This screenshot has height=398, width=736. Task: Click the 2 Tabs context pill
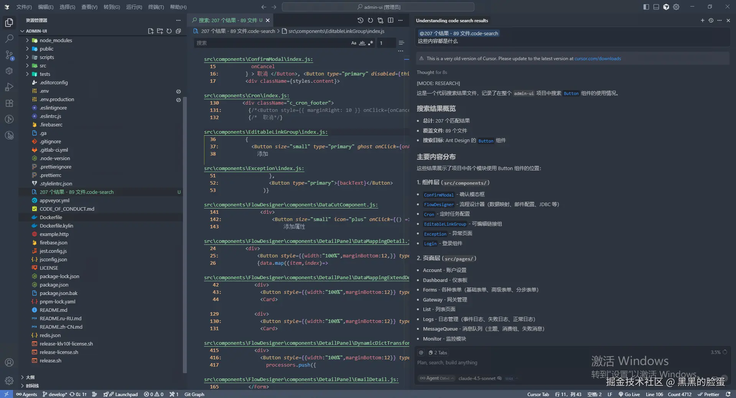point(438,352)
